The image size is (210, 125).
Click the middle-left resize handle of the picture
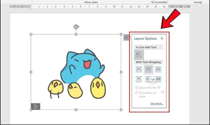(31, 72)
